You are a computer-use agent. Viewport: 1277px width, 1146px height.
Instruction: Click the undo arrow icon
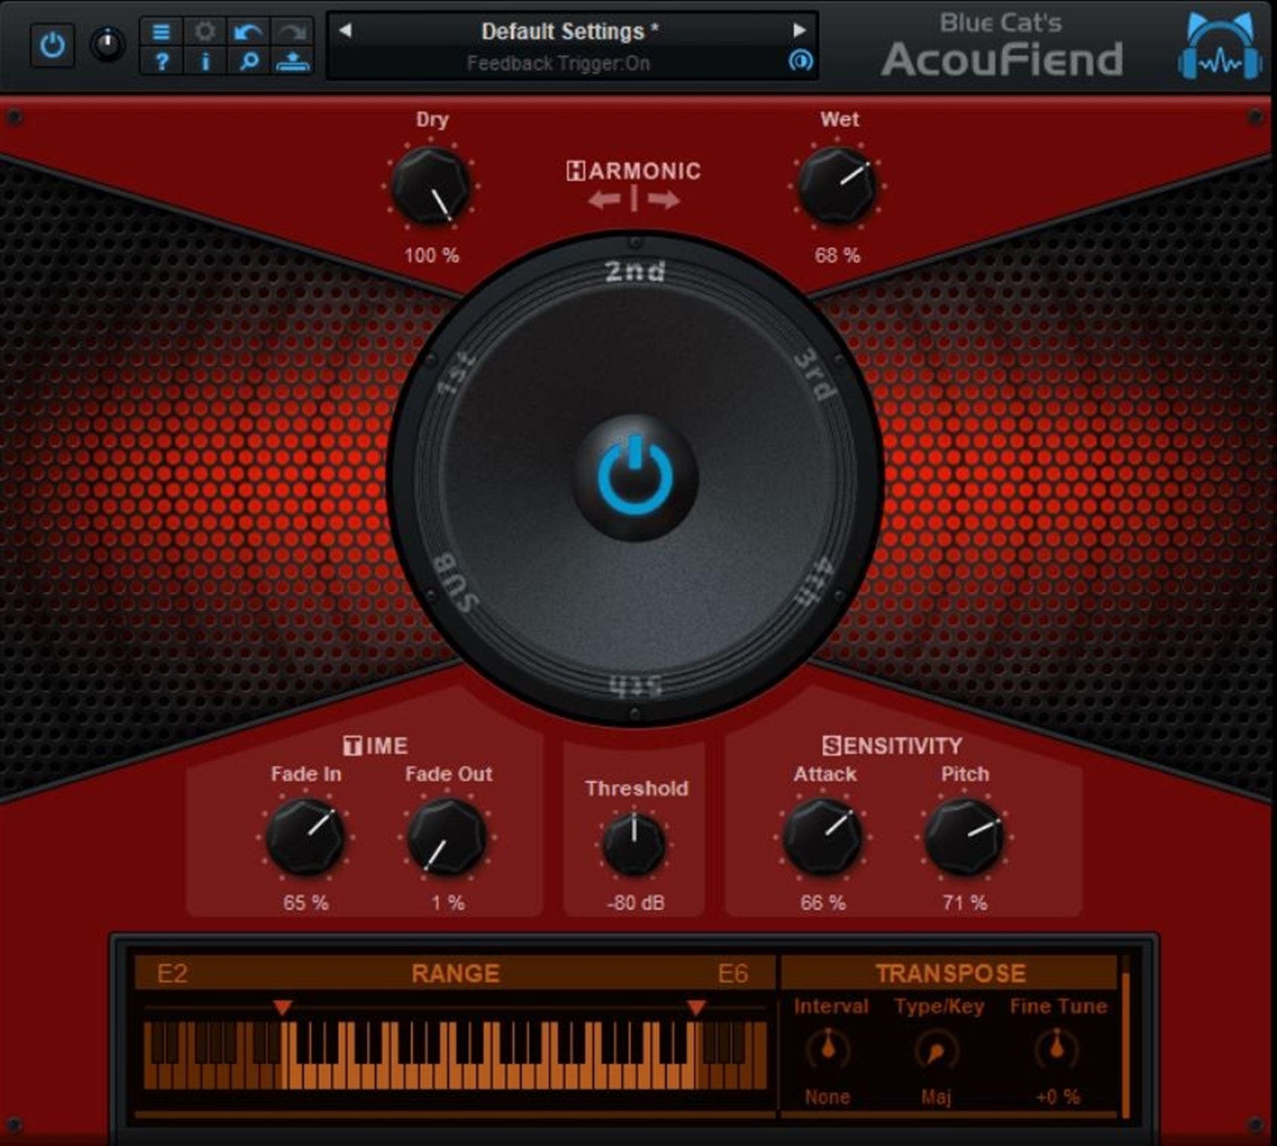[x=248, y=31]
